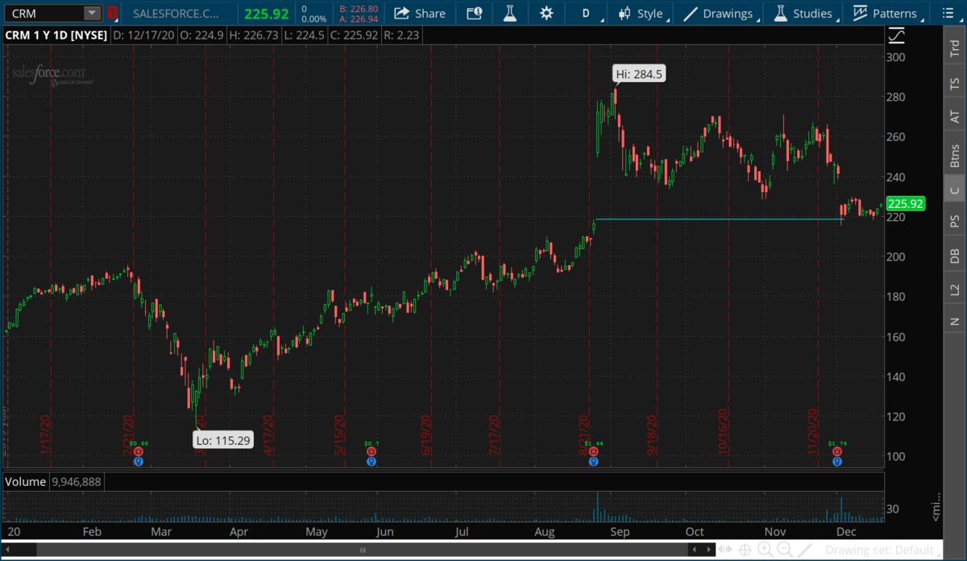Viewport: 967px width, 561px height.
Task: Click the green 225.92 last price in toolbar
Action: tap(266, 13)
